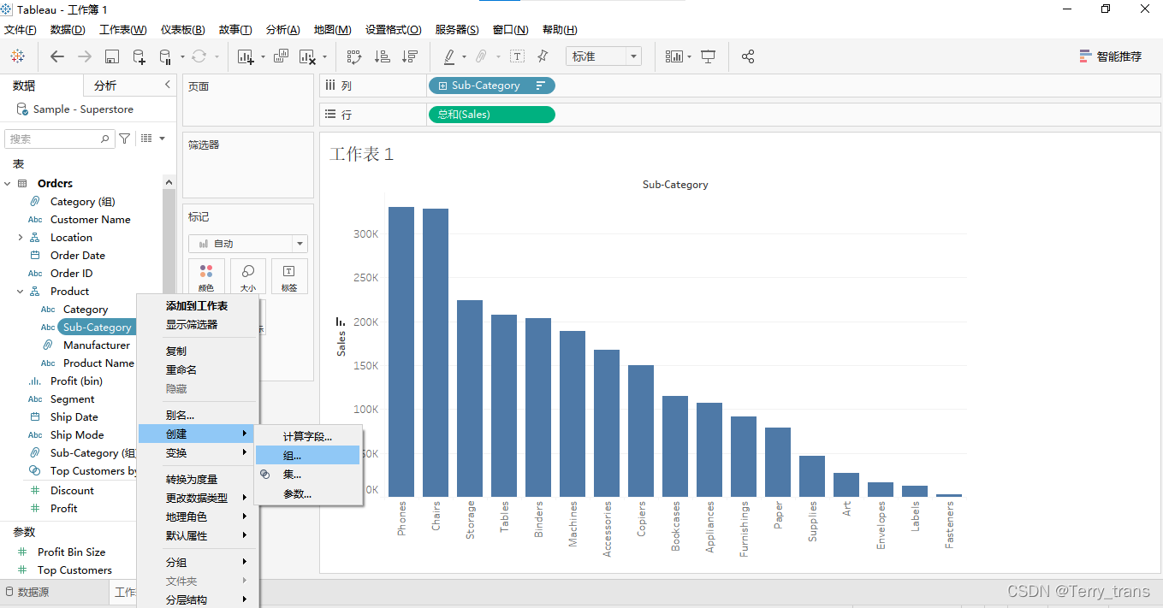Open the new worksheet dropdown arrow
Viewport: 1163px width, 608px height.
pyautogui.click(x=262, y=57)
